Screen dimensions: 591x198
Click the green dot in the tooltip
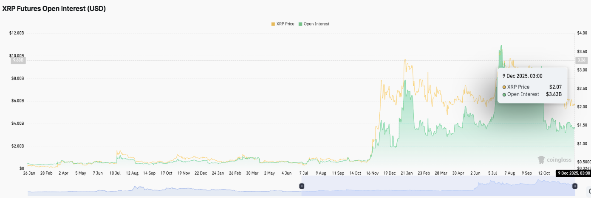pos(504,94)
